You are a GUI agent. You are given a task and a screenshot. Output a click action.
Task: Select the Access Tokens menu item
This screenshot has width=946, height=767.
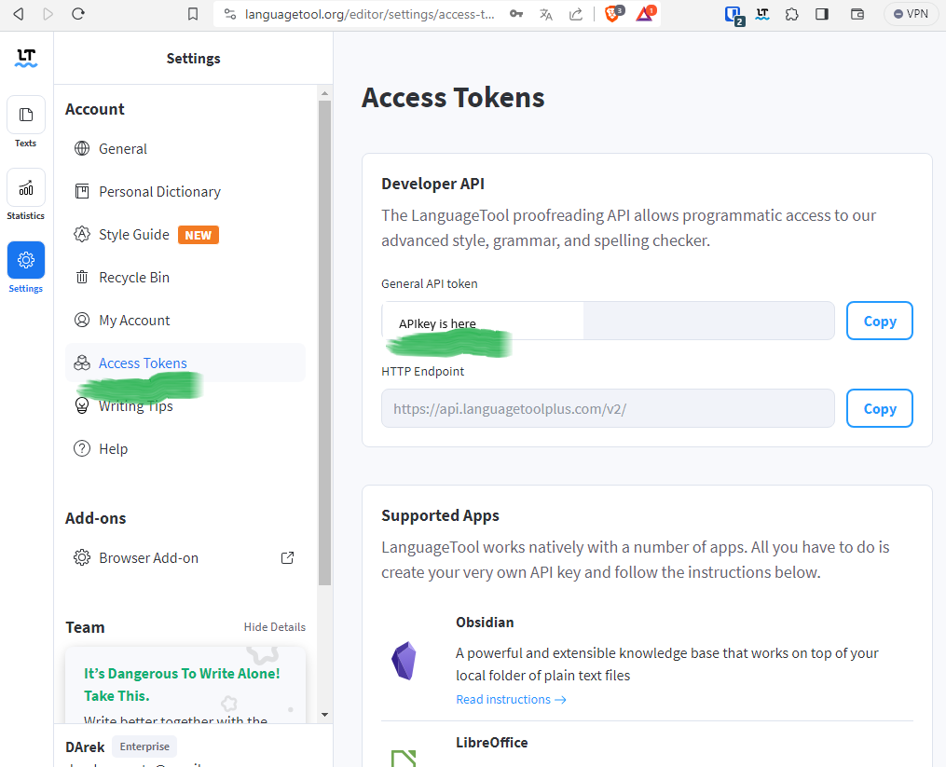[185, 363]
